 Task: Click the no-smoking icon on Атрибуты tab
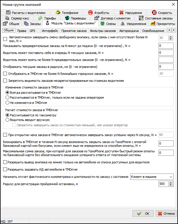point(90,13)
